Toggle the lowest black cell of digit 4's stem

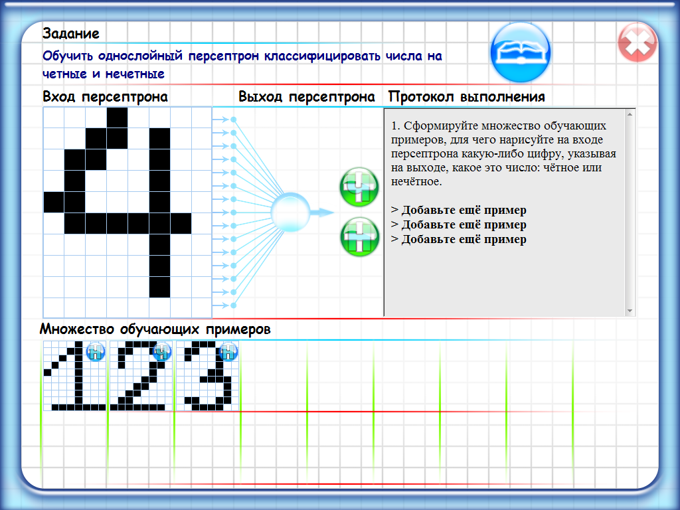click(159, 287)
